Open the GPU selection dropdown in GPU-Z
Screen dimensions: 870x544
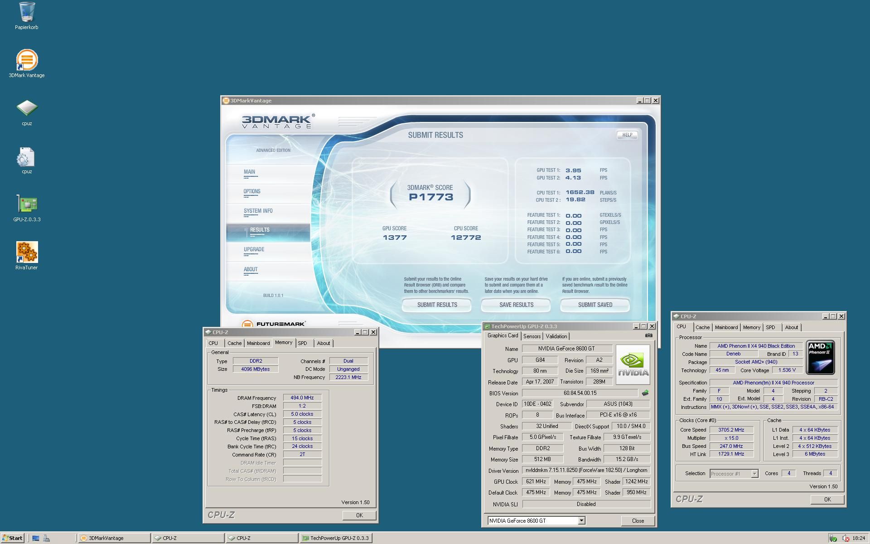tap(581, 521)
